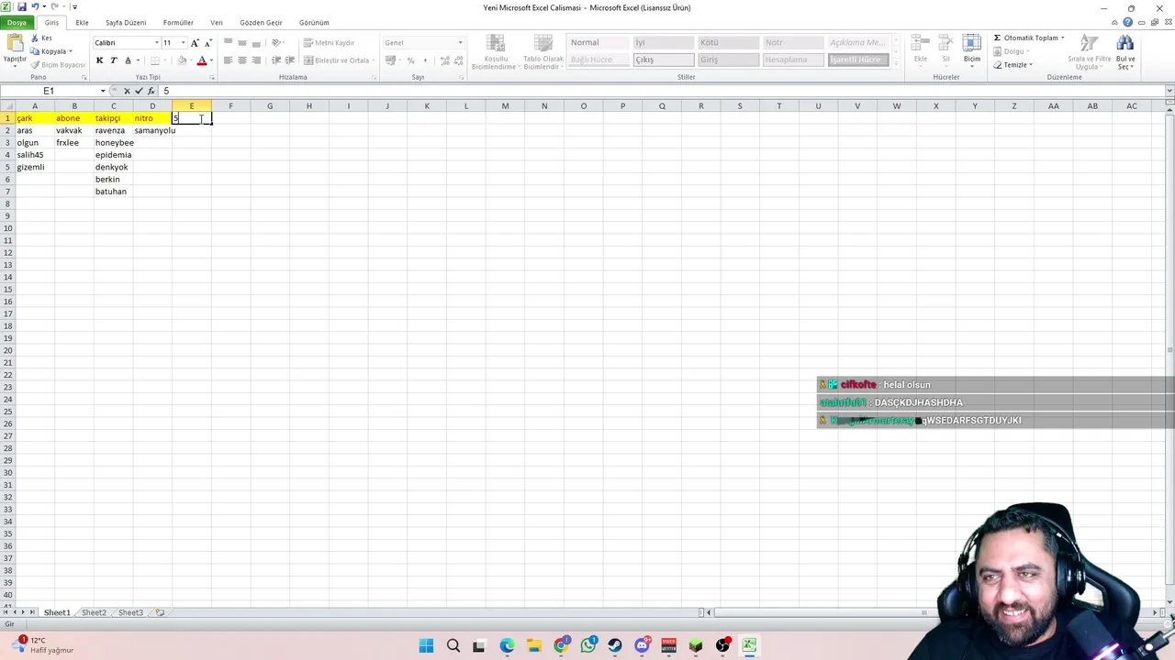Open the Dosya file tab

(x=17, y=22)
